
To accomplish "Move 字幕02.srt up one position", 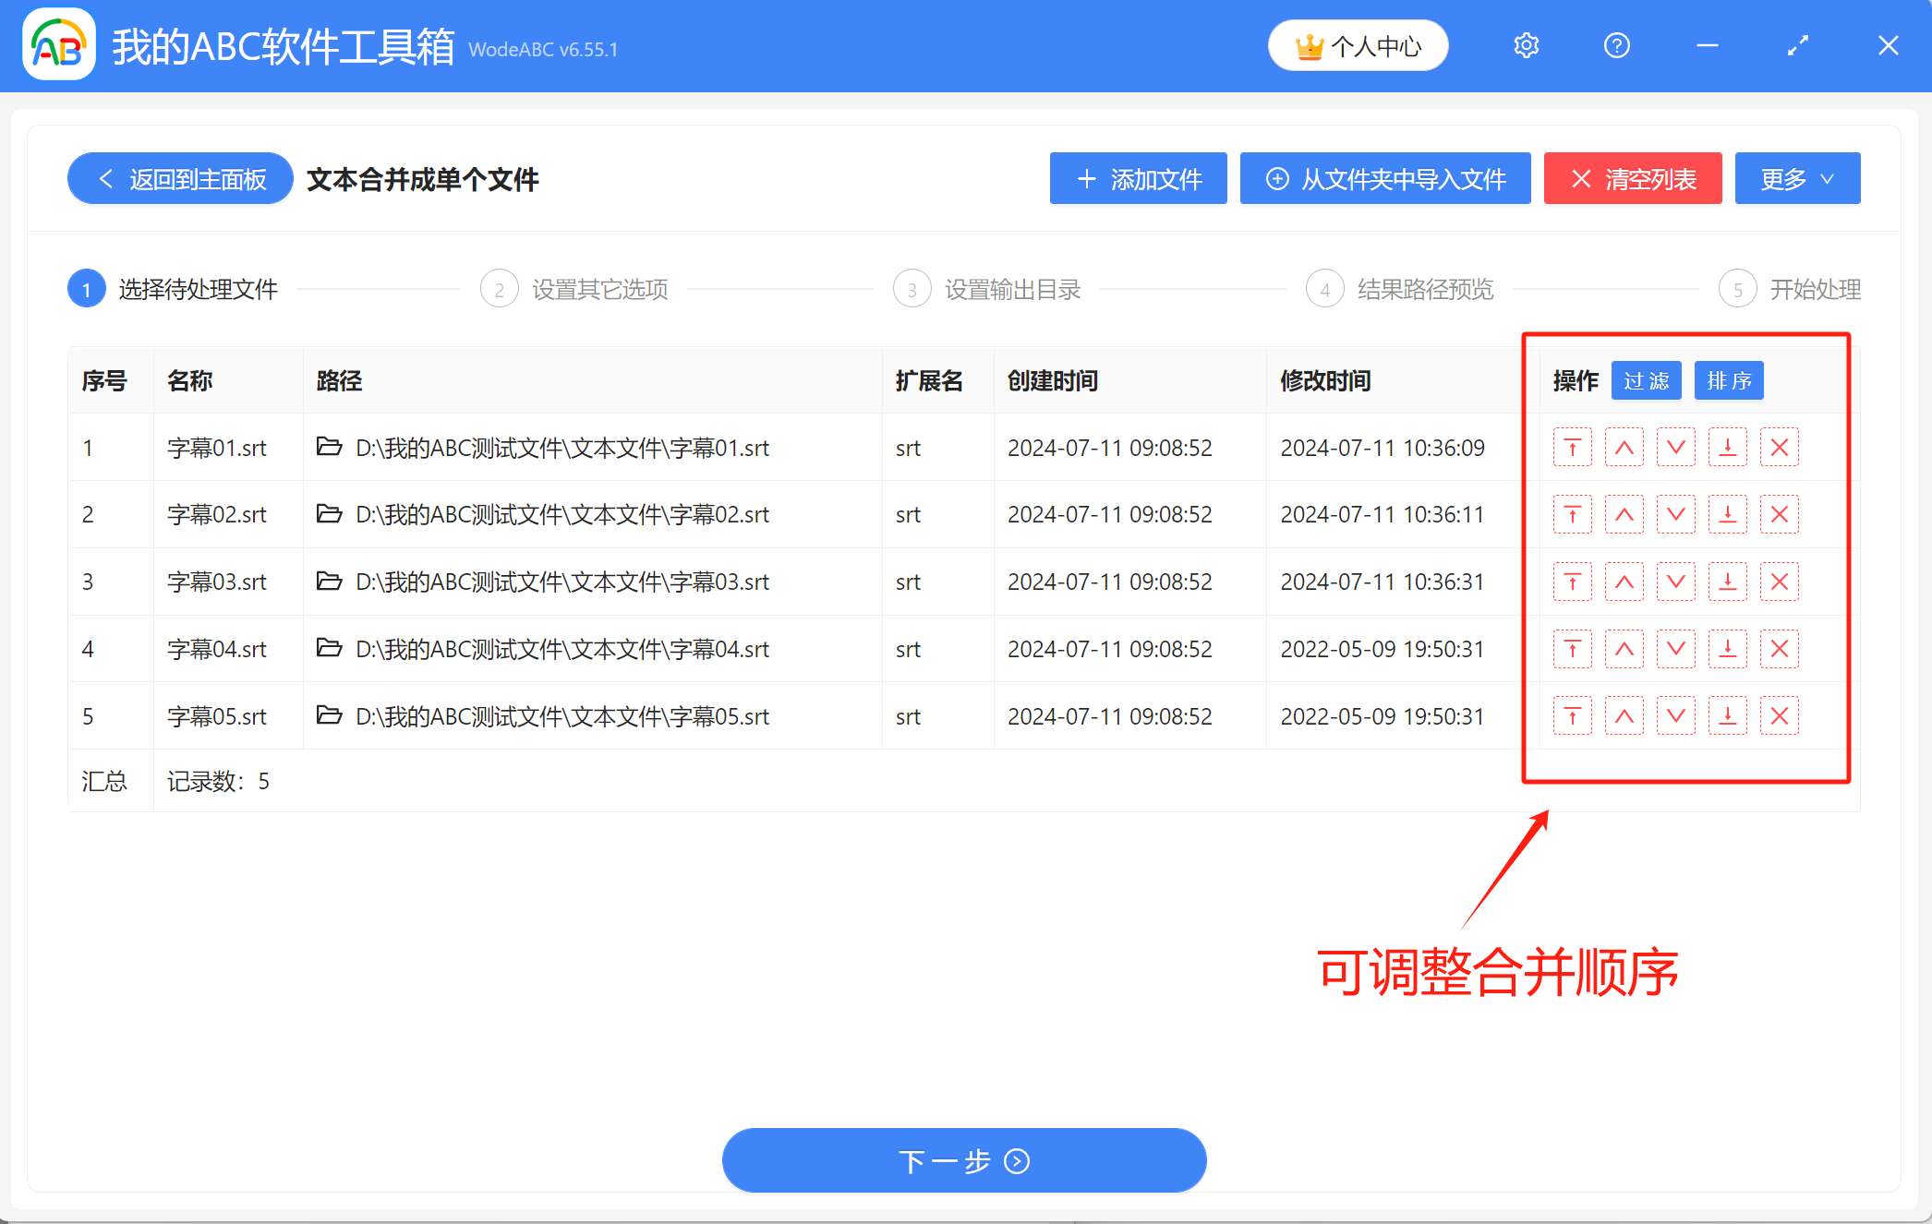I will pyautogui.click(x=1624, y=514).
